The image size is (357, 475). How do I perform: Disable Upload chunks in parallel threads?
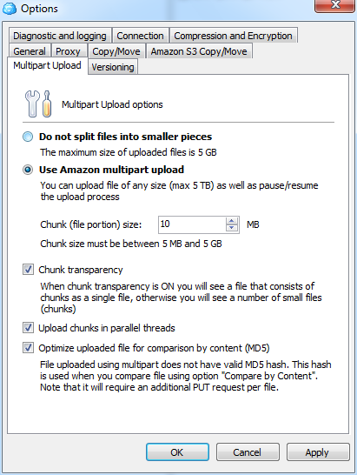(x=28, y=327)
